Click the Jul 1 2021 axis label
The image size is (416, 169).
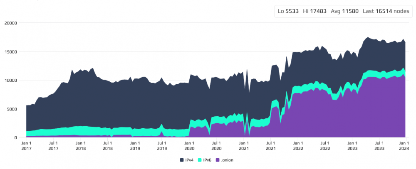tap(271, 145)
